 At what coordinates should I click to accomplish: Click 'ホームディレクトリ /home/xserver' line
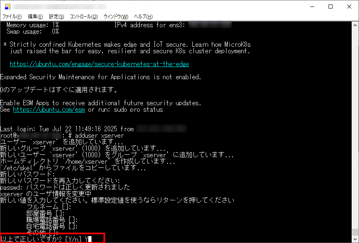coord(88,162)
